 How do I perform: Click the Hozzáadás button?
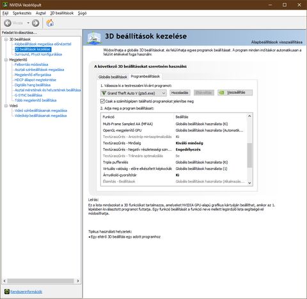coord(180,93)
